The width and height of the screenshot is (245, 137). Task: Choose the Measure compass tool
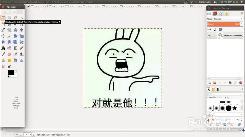[x=15, y=30]
